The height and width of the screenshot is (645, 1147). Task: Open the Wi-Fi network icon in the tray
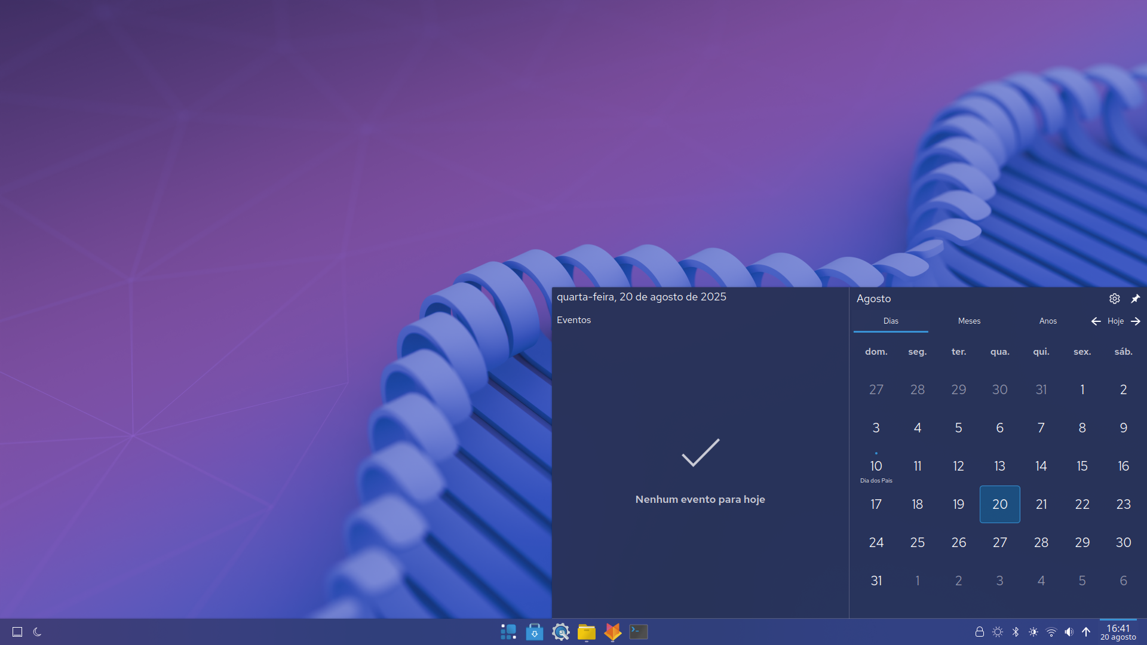tap(1050, 631)
